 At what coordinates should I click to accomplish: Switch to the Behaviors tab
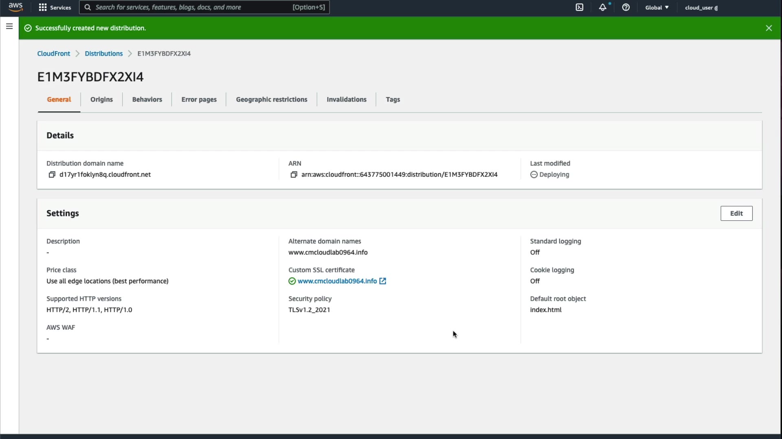coord(147,100)
